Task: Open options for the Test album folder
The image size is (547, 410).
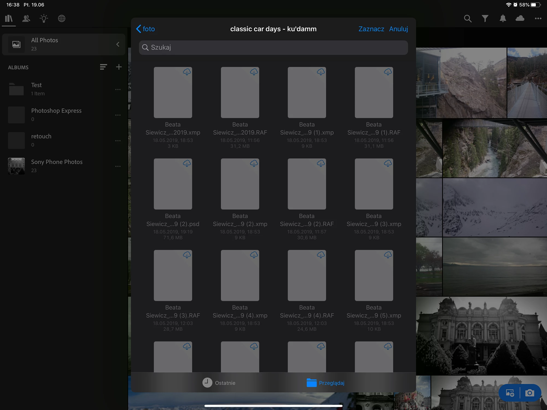Action: [118, 89]
